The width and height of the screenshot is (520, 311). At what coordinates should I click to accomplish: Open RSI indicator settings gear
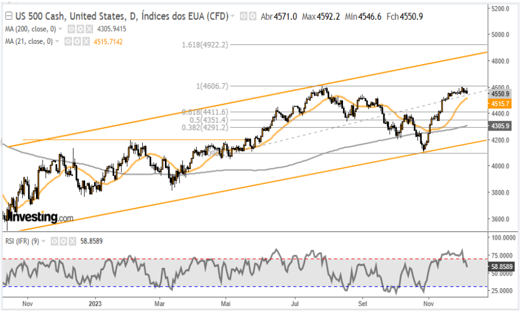[64, 241]
